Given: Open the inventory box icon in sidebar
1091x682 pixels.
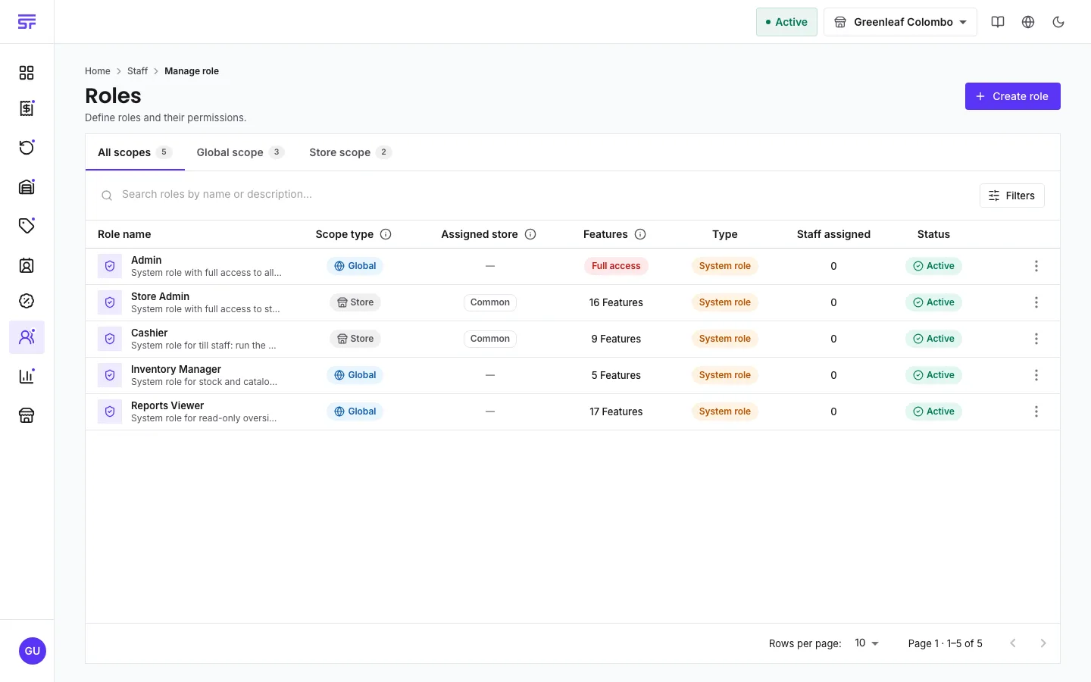Looking at the screenshot, I should [27, 186].
